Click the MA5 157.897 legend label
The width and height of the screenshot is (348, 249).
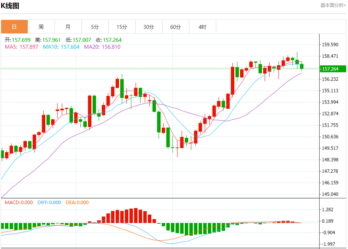coord(22,47)
